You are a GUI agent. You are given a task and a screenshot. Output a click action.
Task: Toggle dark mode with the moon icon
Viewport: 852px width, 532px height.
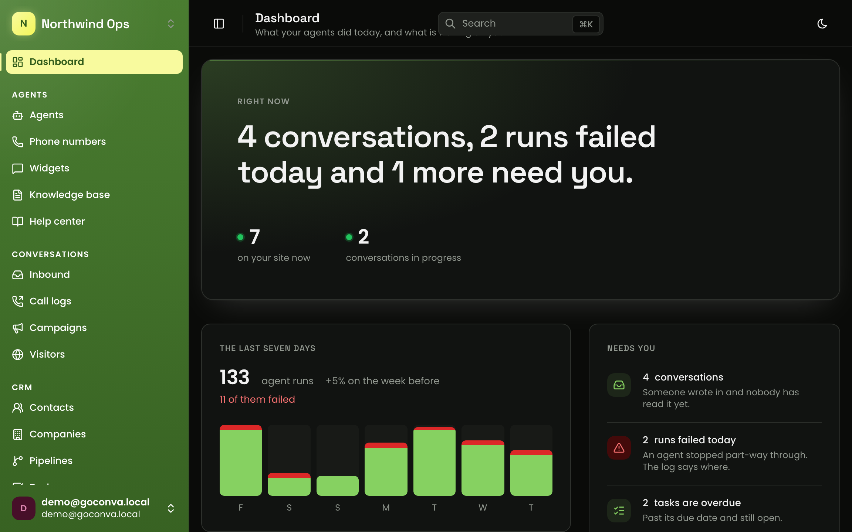click(822, 24)
